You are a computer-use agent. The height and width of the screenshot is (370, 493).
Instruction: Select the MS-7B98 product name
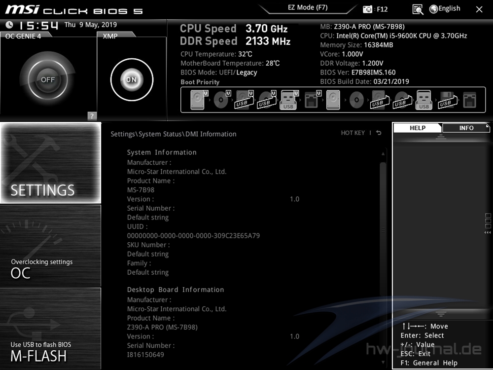(141, 190)
